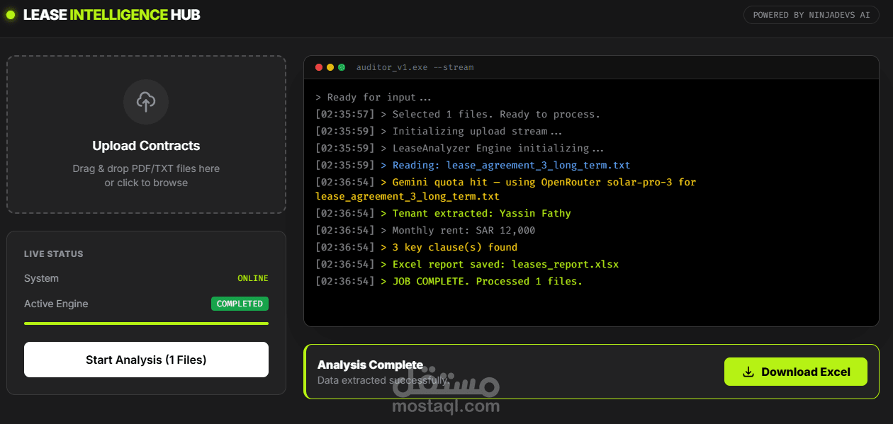Click the cloud upload icon
Viewport: 893px width, 424px height.
[146, 102]
